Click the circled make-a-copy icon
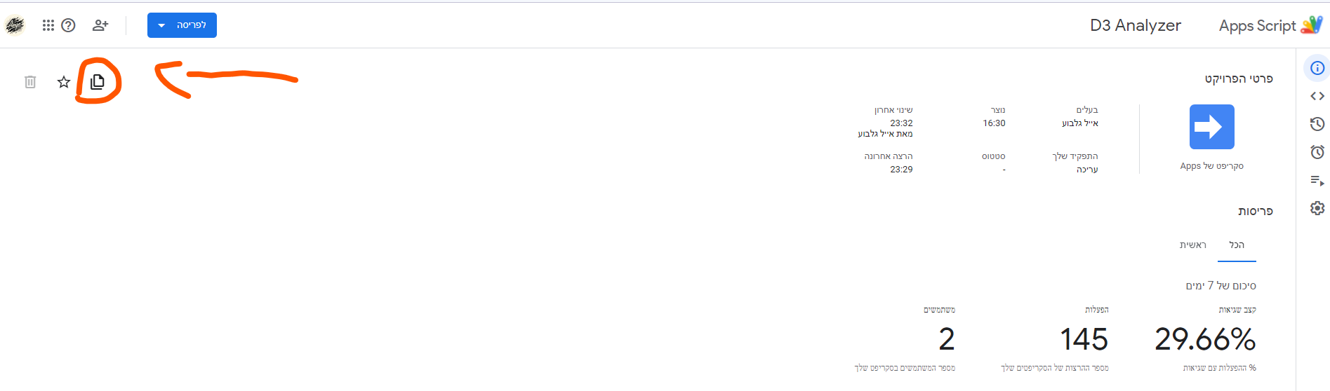 (x=98, y=82)
